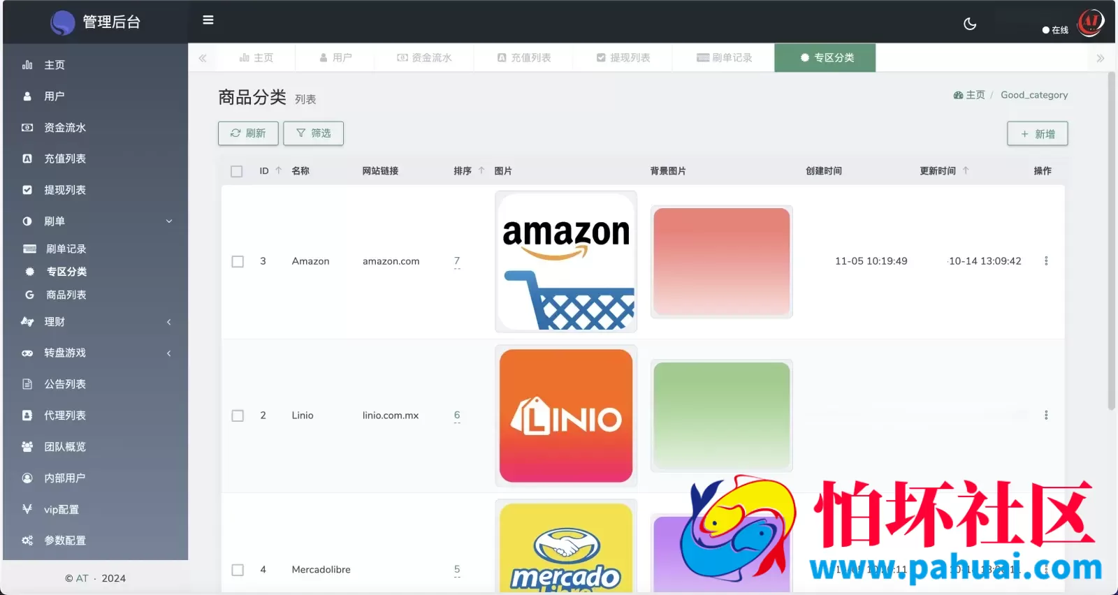Screen dimensions: 1118x595
Task: Click the 充值列表 sidebar icon
Action: coord(27,159)
